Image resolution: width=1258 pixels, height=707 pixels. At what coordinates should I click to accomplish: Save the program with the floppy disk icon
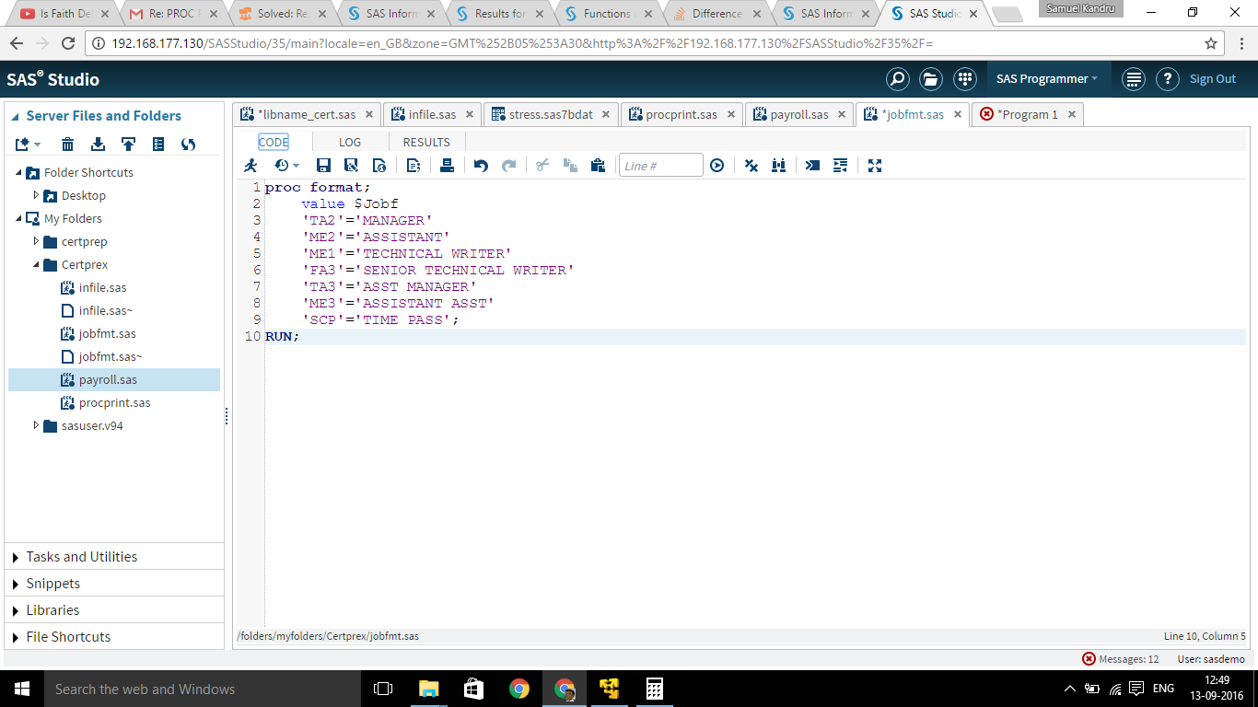coord(323,166)
